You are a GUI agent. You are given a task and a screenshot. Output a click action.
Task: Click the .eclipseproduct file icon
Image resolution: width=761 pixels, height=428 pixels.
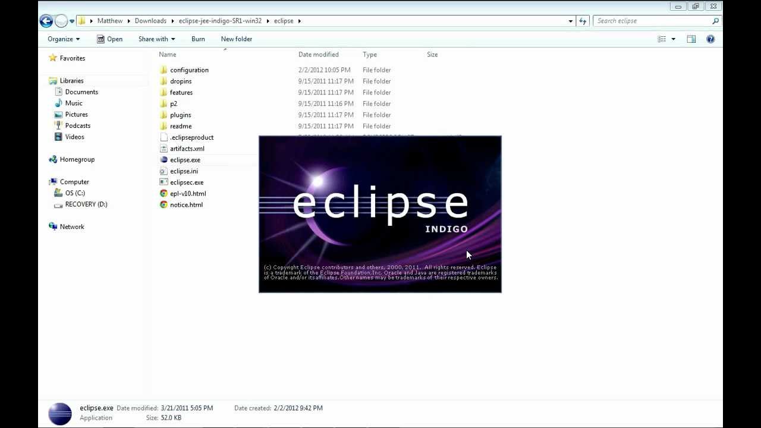163,138
